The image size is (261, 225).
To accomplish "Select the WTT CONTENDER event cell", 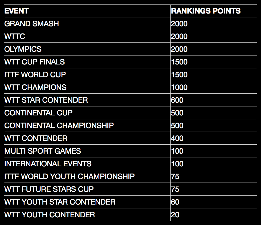I will tap(36, 138).
